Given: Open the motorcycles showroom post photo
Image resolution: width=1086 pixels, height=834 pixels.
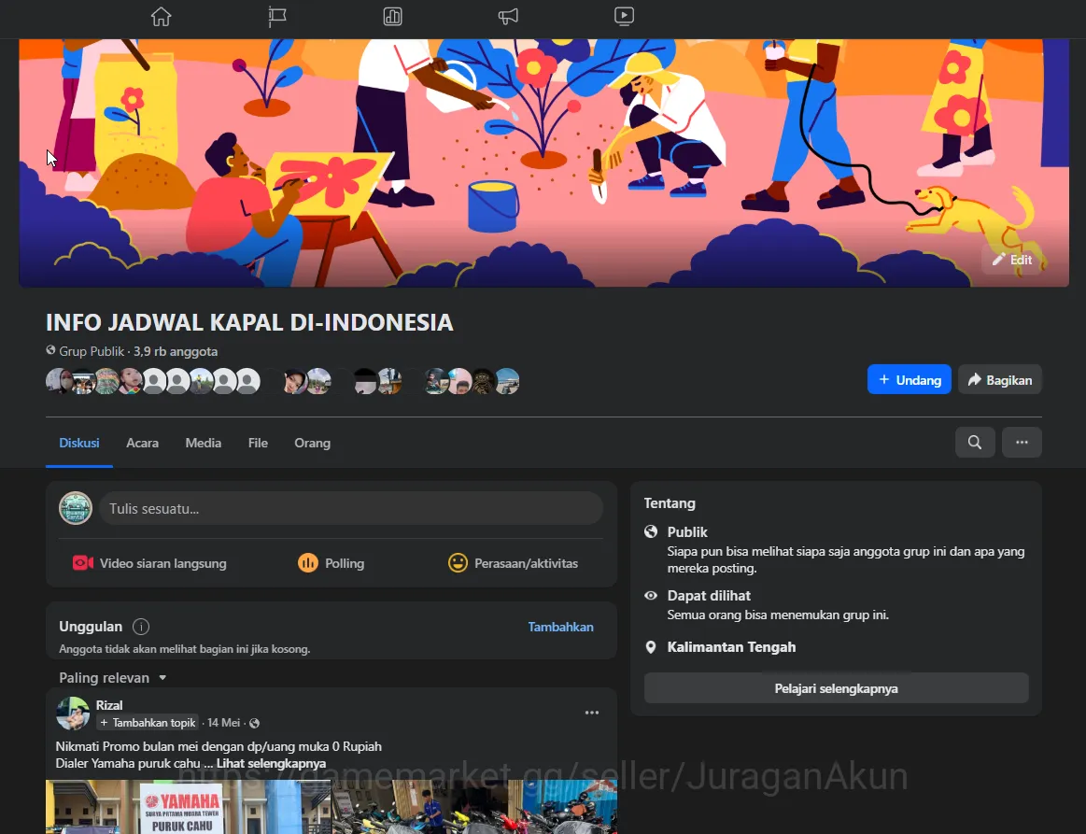Looking at the screenshot, I should click(x=474, y=807).
